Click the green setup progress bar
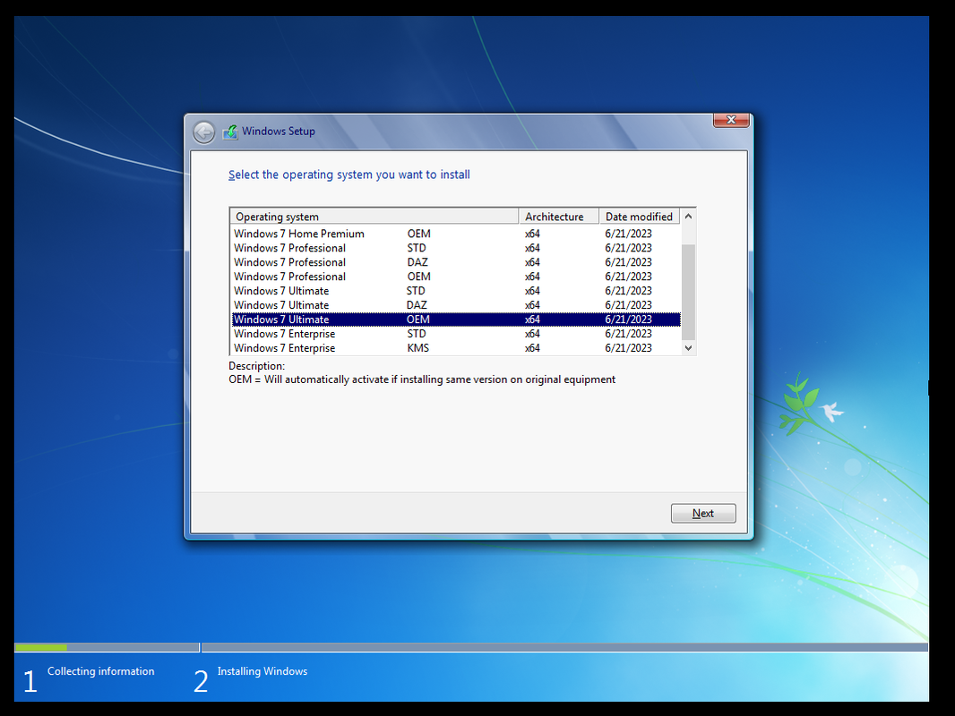This screenshot has width=955, height=716. [x=41, y=647]
